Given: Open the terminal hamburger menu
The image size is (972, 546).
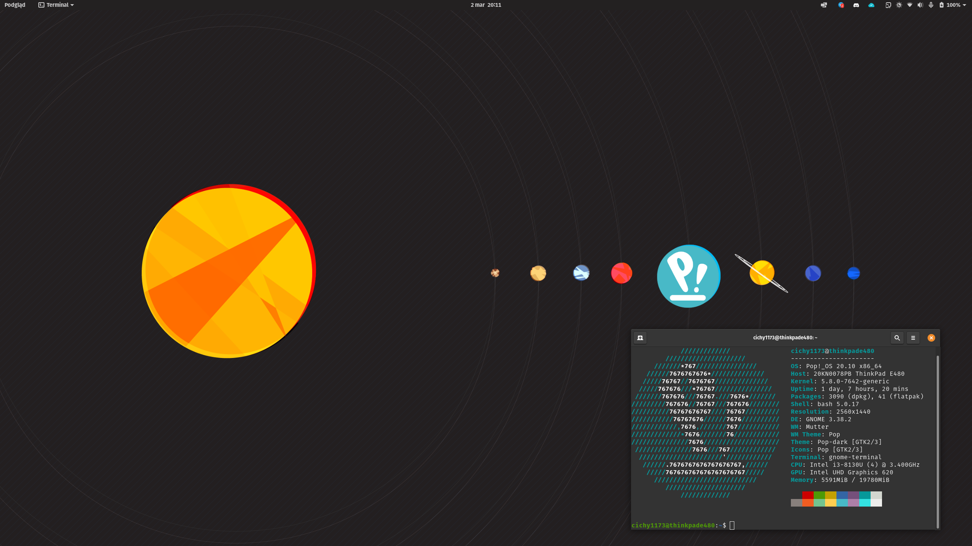Looking at the screenshot, I should (913, 337).
